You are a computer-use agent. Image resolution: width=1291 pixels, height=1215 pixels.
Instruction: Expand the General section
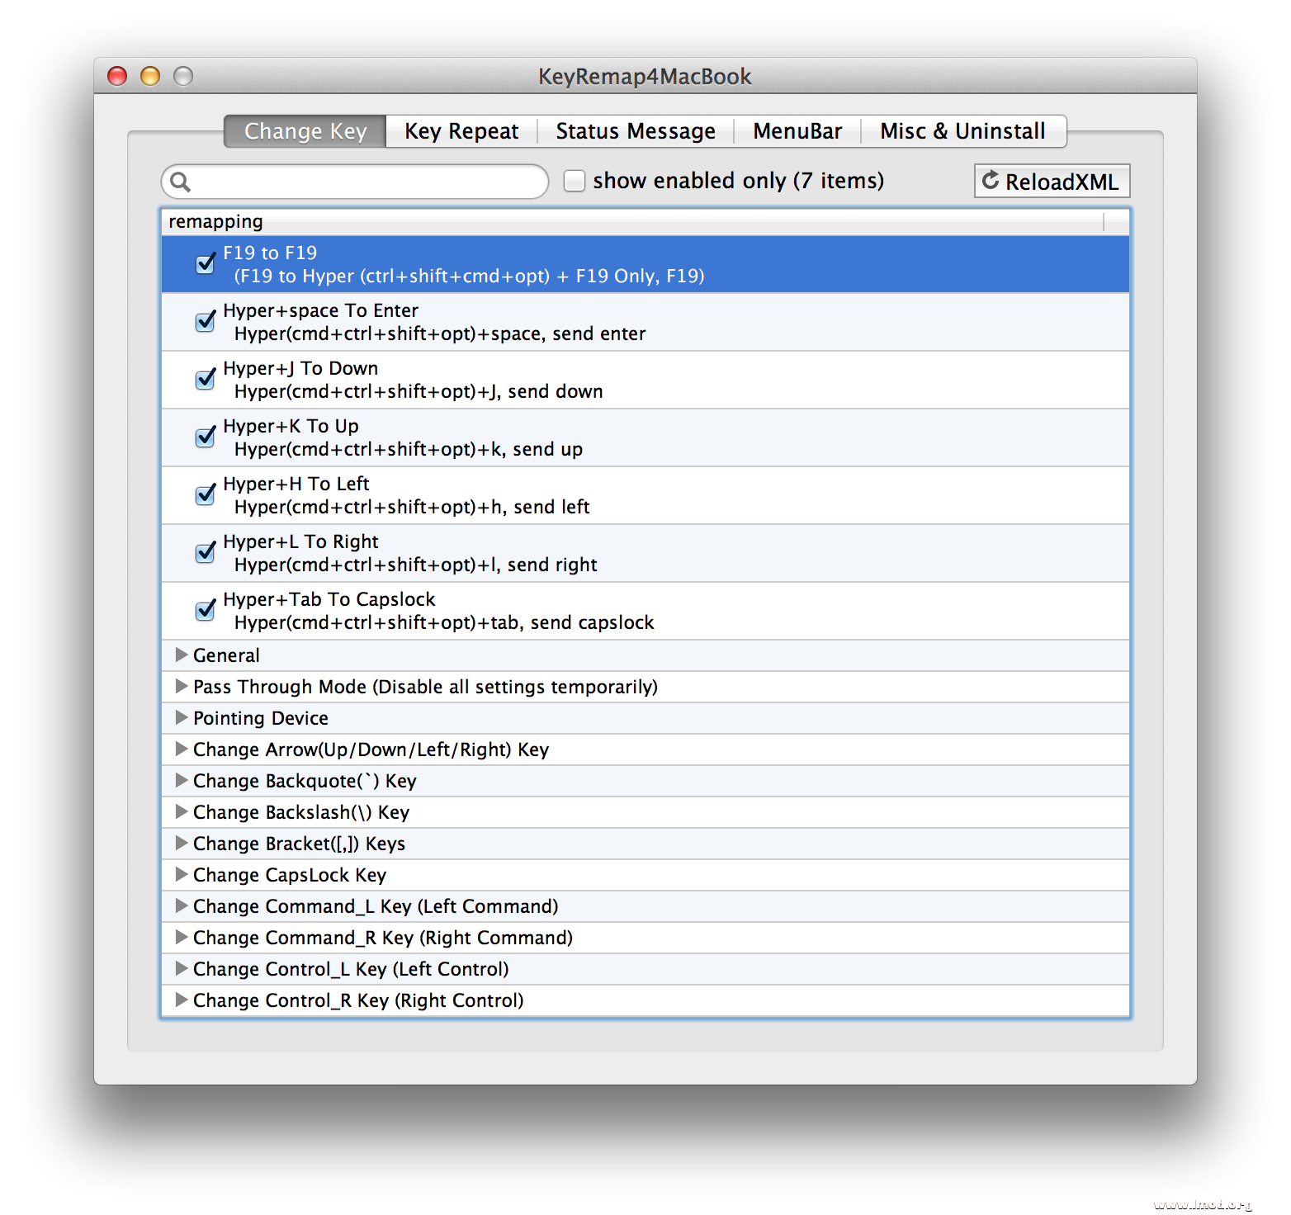(182, 655)
